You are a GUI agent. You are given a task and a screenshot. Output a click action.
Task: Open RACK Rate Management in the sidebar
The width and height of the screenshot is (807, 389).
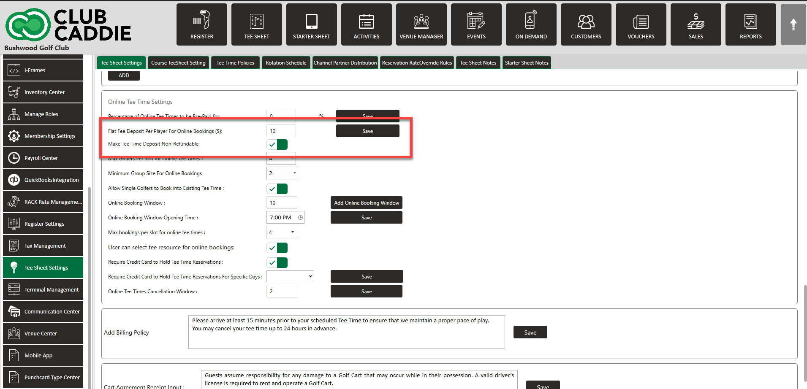point(43,202)
